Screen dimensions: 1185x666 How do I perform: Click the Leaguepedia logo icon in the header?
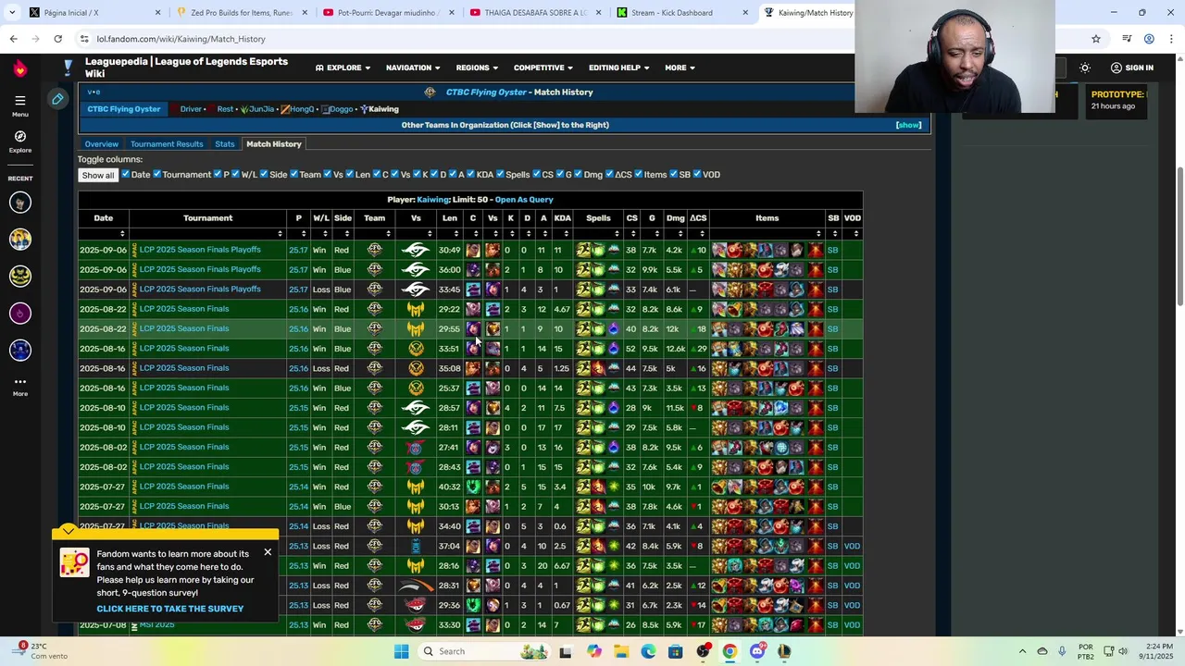68,68
